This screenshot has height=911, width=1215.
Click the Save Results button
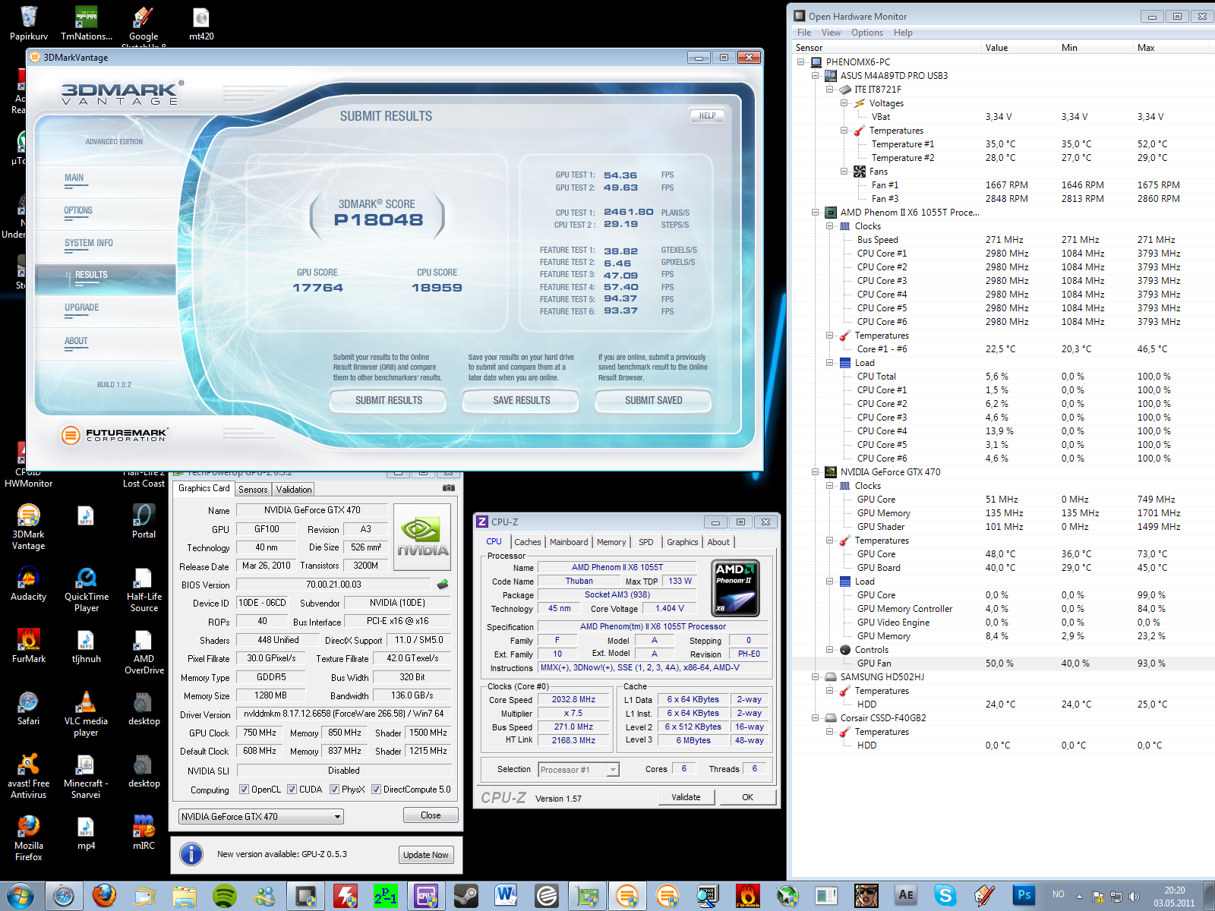pos(522,400)
